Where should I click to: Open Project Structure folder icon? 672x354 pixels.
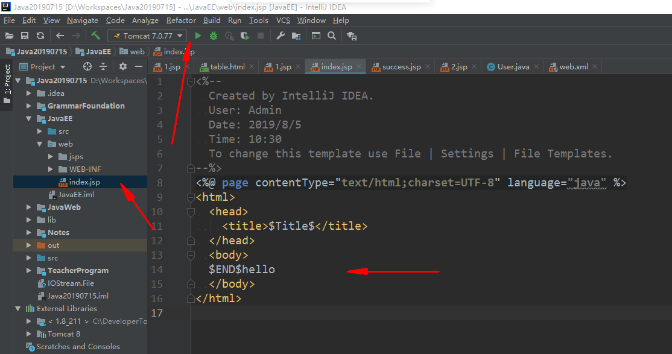(x=296, y=36)
